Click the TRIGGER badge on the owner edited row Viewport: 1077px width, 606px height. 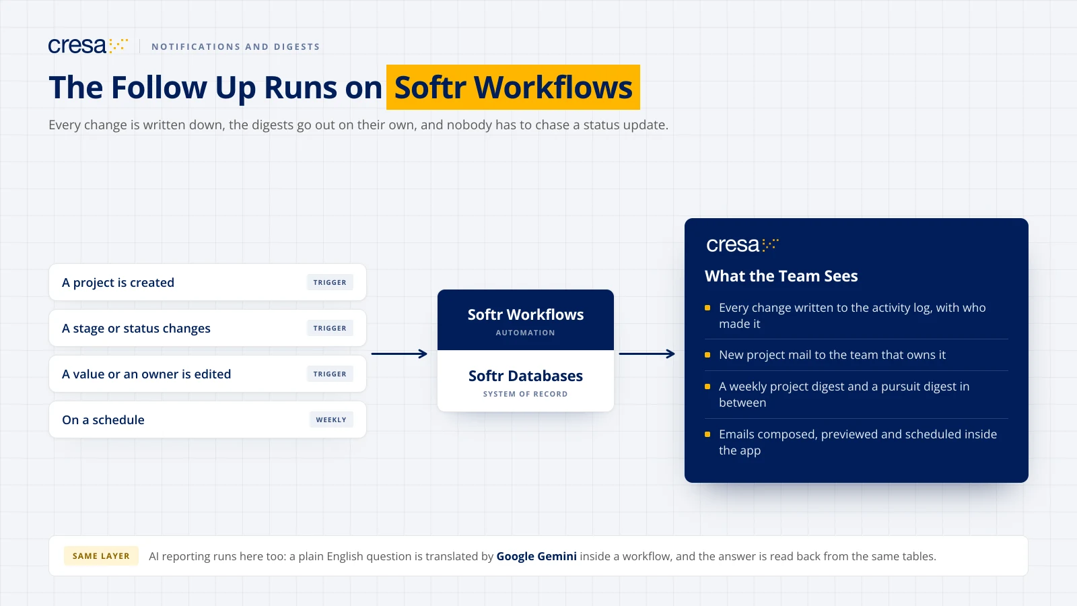tap(330, 374)
